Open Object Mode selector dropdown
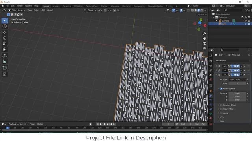 (17, 10)
